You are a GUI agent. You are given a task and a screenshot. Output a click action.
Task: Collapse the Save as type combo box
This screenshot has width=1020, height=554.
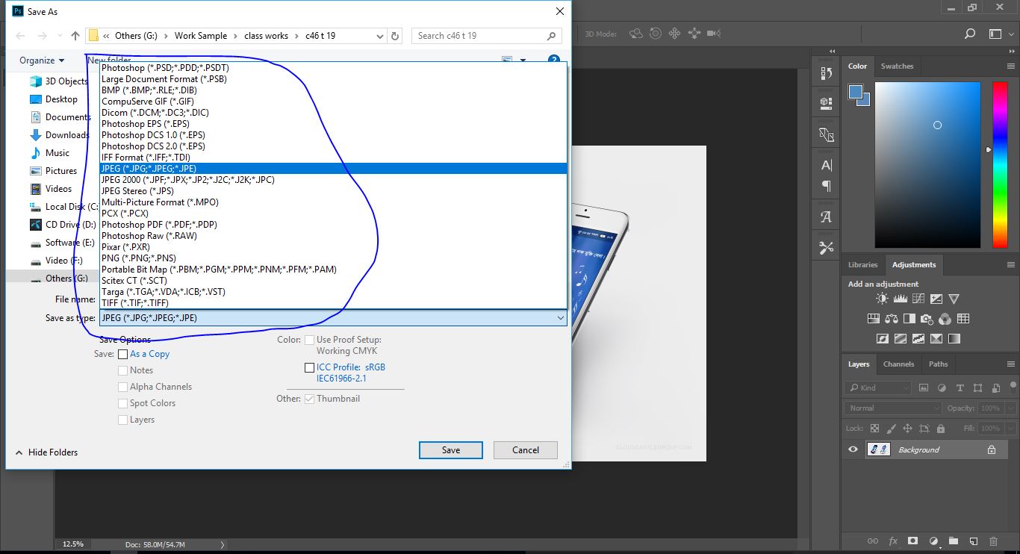(560, 318)
